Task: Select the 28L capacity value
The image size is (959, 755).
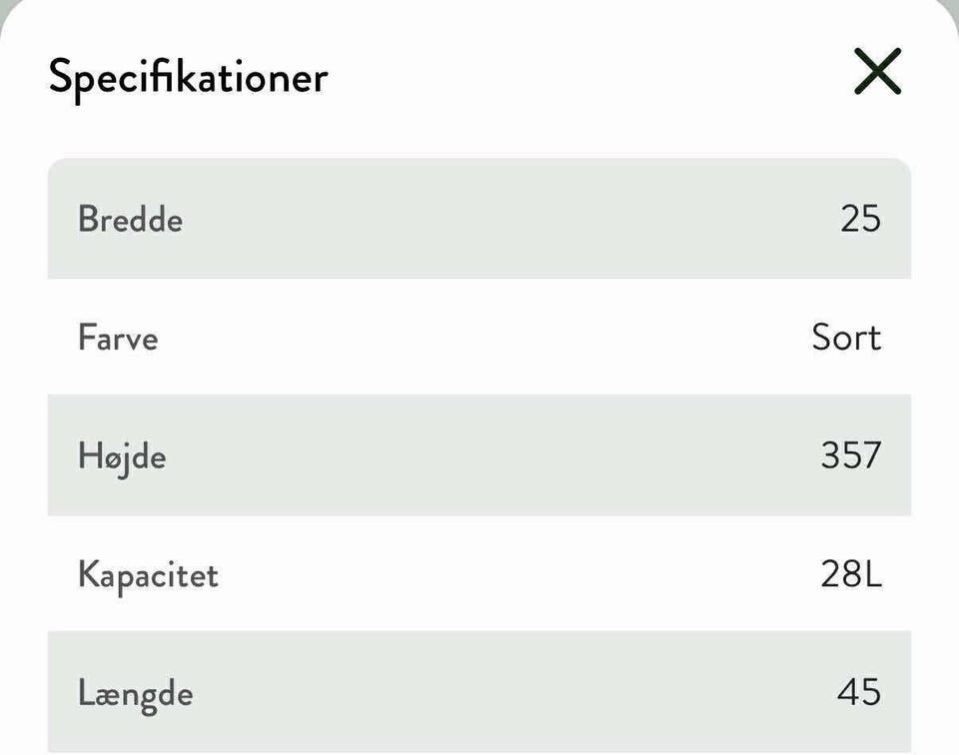Action: [x=851, y=575]
